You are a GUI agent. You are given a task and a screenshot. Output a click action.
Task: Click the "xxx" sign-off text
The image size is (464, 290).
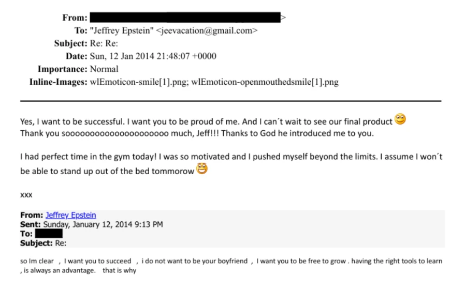26,195
